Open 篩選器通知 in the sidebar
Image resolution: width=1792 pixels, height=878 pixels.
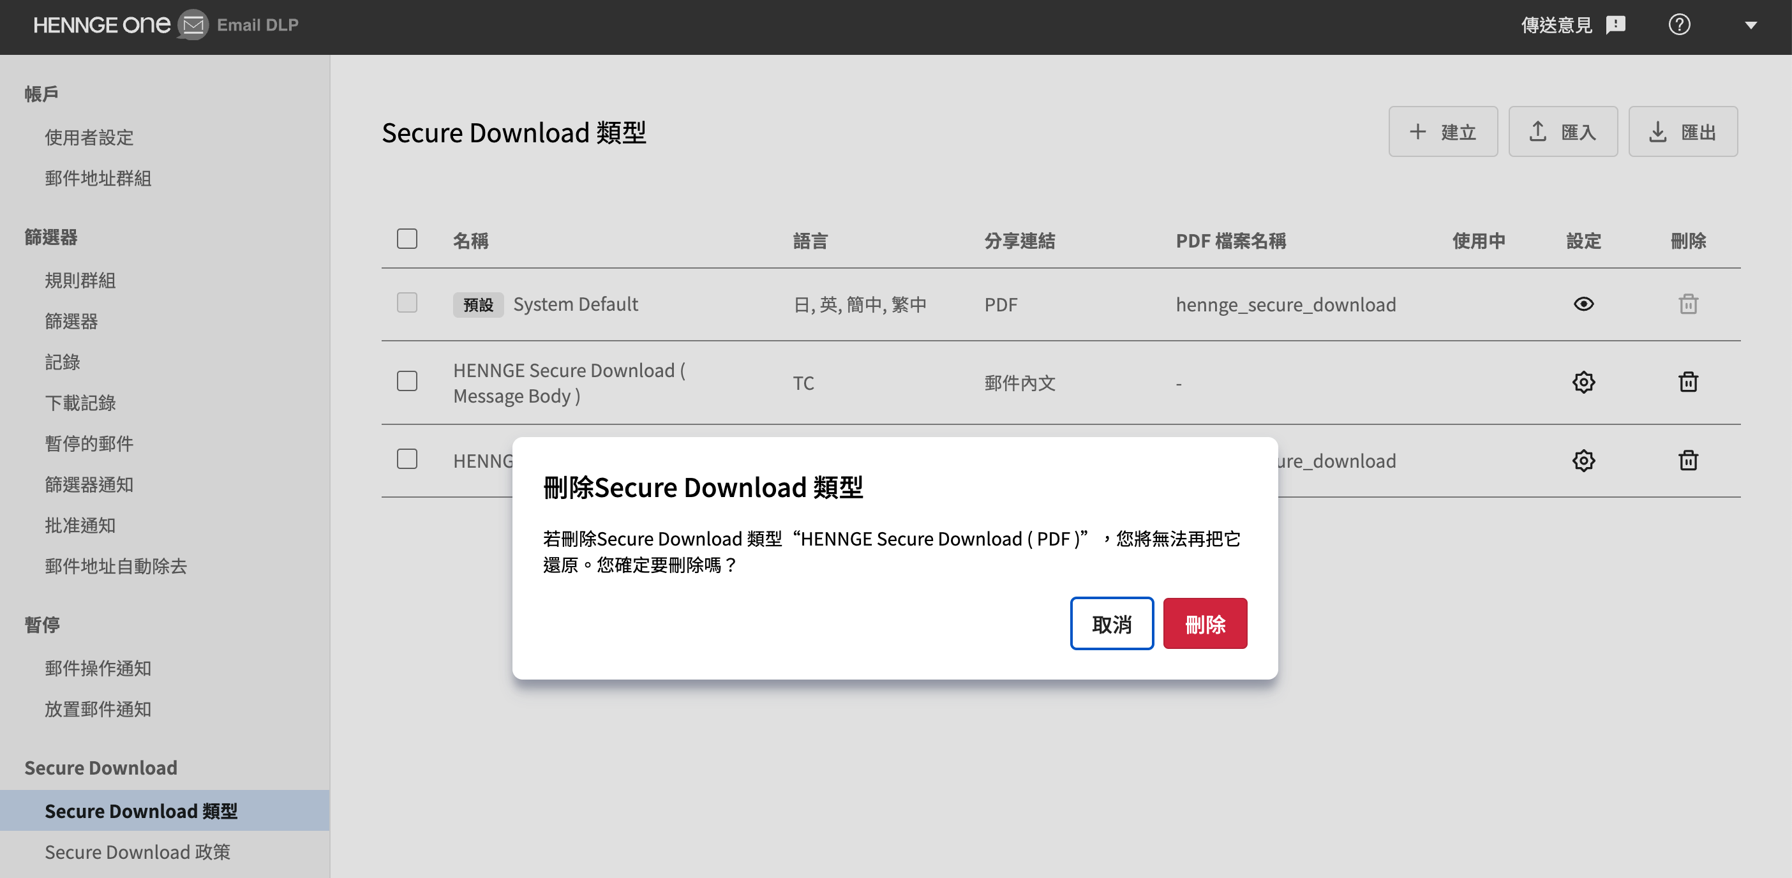[x=89, y=484]
